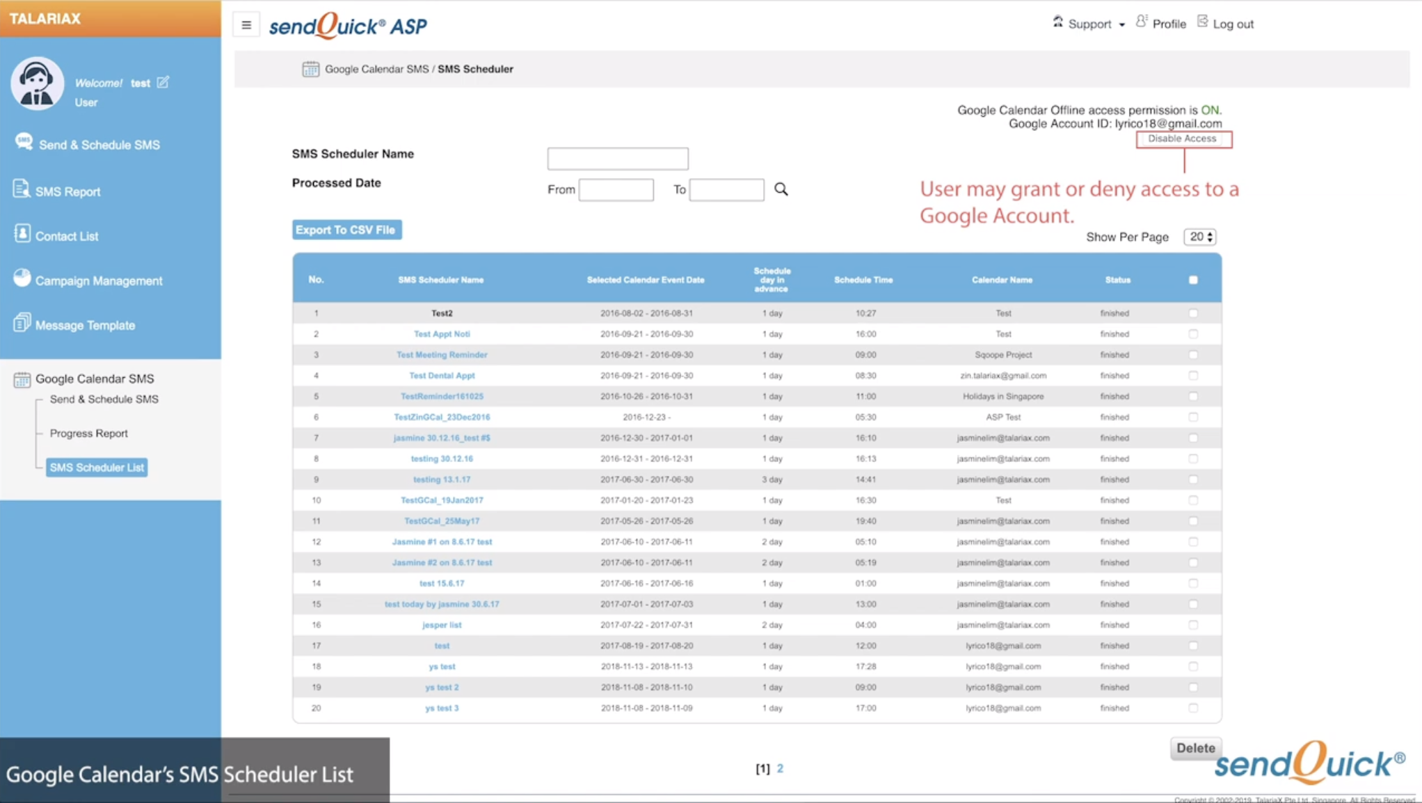Image resolution: width=1422 pixels, height=803 pixels.
Task: Open SMS Report menu item
Action: click(67, 191)
